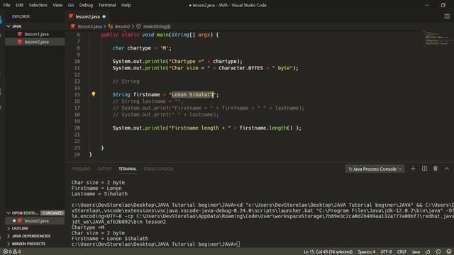Click the code minimap preview
Image resolution: width=454 pixels, height=255 pixels.
[x=437, y=38]
